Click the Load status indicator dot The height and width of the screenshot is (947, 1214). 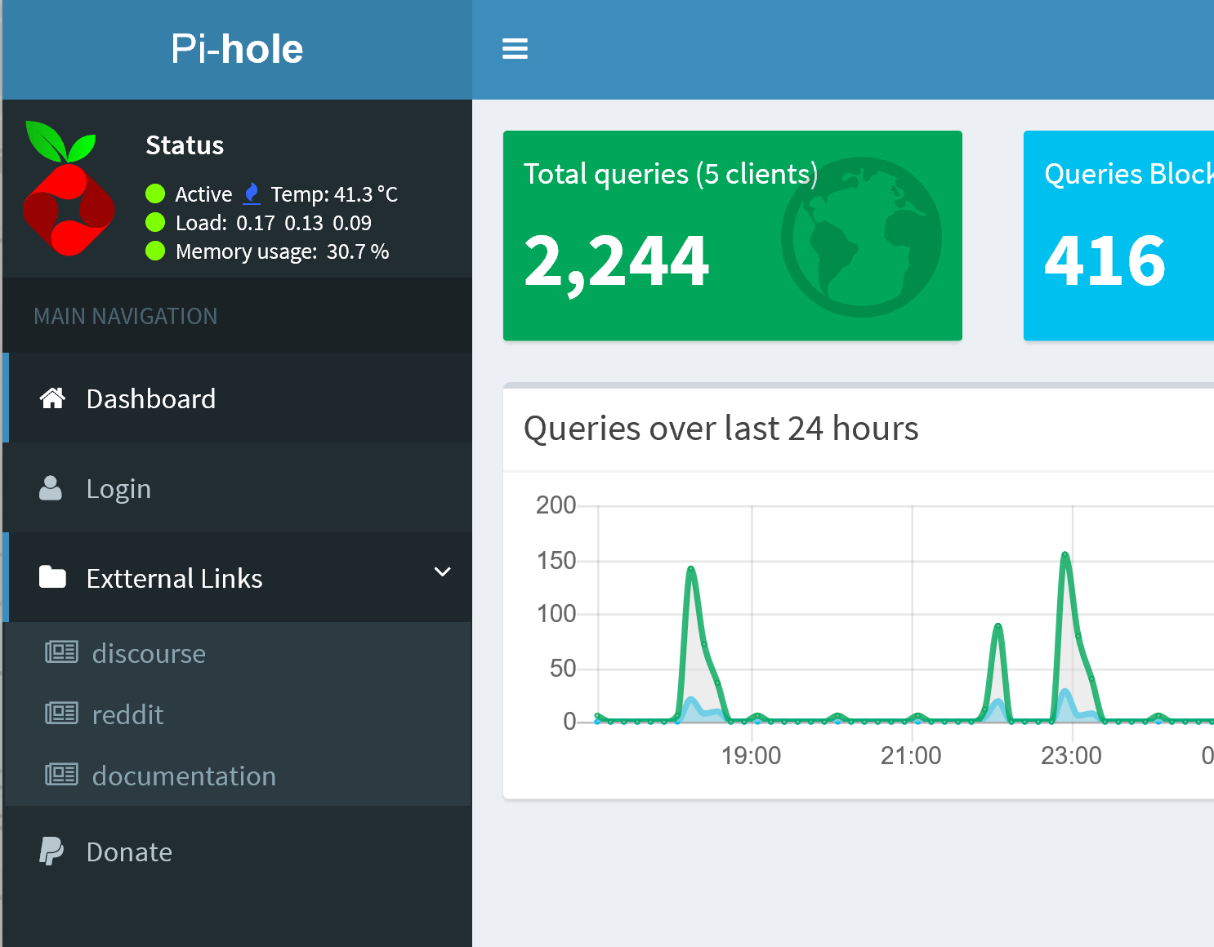pos(155,222)
